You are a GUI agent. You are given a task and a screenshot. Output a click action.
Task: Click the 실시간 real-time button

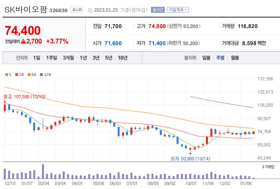tap(158, 10)
